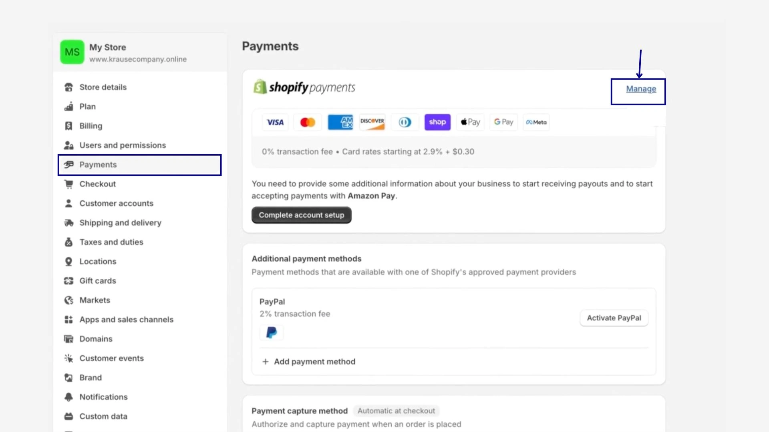
Task: Click the Apple Pay logo
Action: click(x=470, y=122)
